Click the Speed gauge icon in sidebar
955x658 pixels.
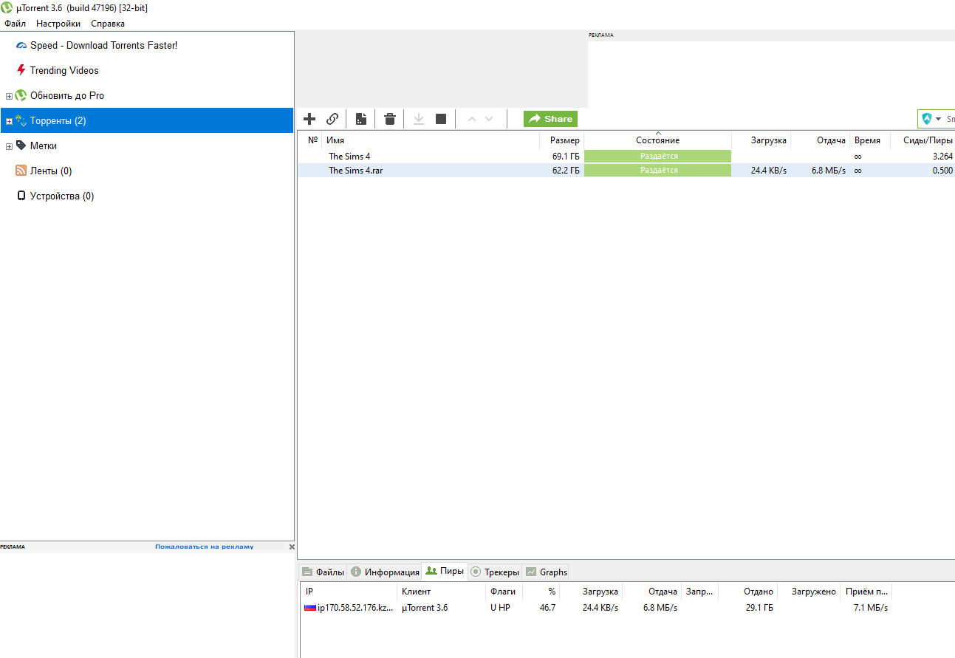(x=21, y=45)
